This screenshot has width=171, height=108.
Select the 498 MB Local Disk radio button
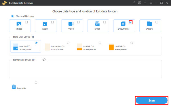[132, 43]
